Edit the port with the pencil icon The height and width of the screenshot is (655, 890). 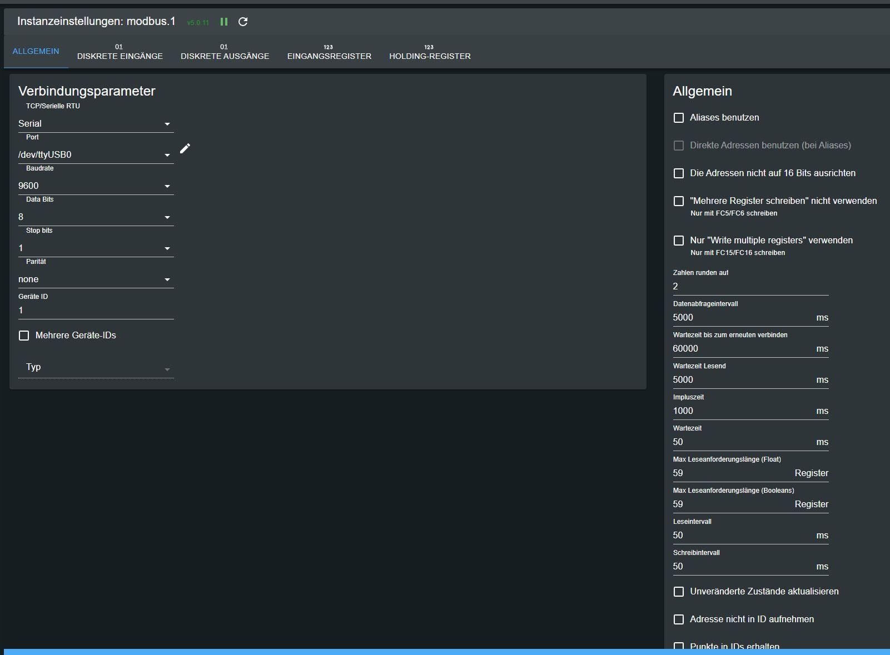(x=185, y=148)
